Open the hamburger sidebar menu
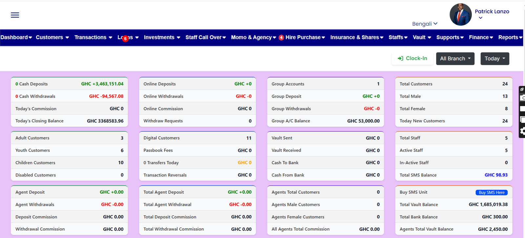 pyautogui.click(x=15, y=15)
